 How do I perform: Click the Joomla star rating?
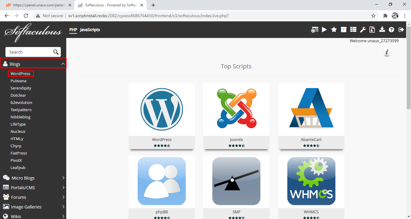tap(236, 145)
